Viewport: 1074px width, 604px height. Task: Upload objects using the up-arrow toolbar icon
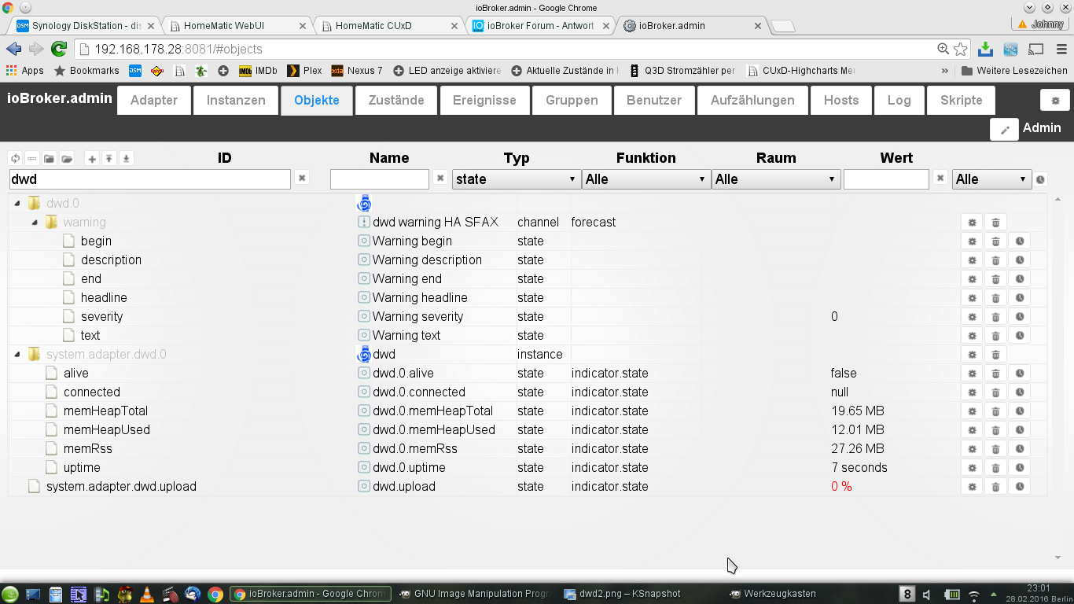coord(109,159)
